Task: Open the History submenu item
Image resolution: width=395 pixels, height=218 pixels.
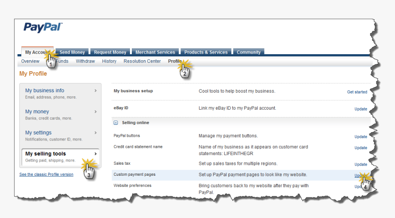Action: click(x=109, y=61)
